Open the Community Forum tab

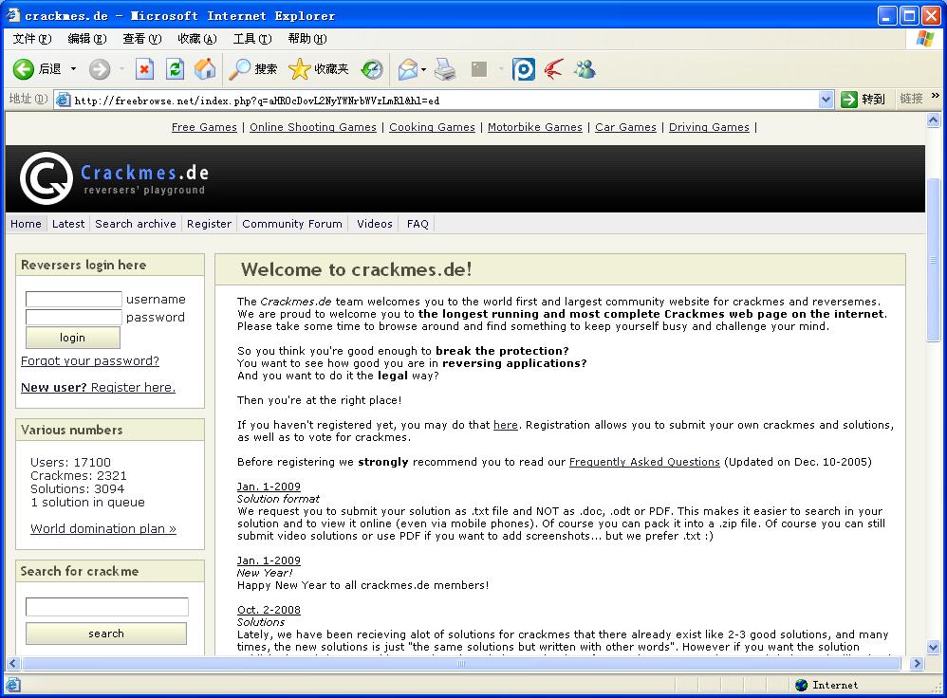tap(292, 224)
